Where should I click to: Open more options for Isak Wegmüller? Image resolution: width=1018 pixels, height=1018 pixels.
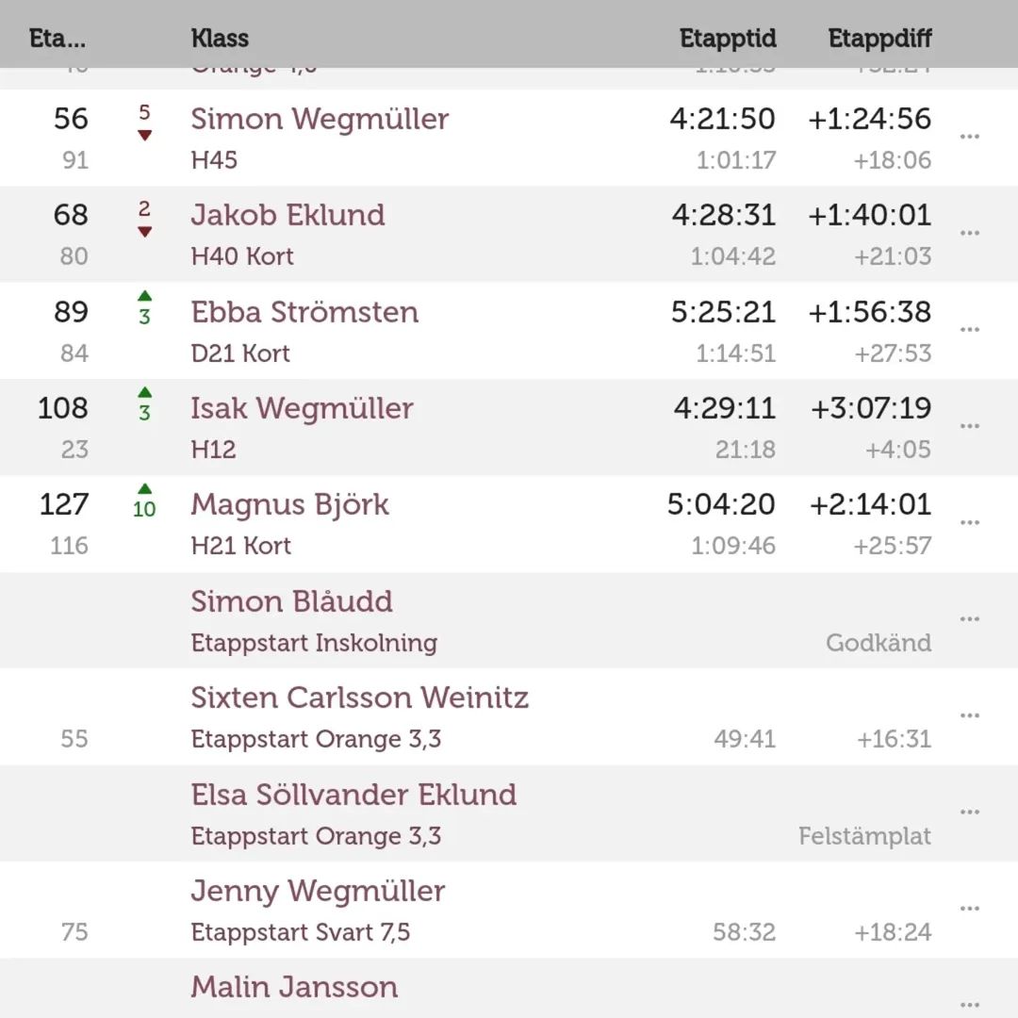click(x=969, y=426)
